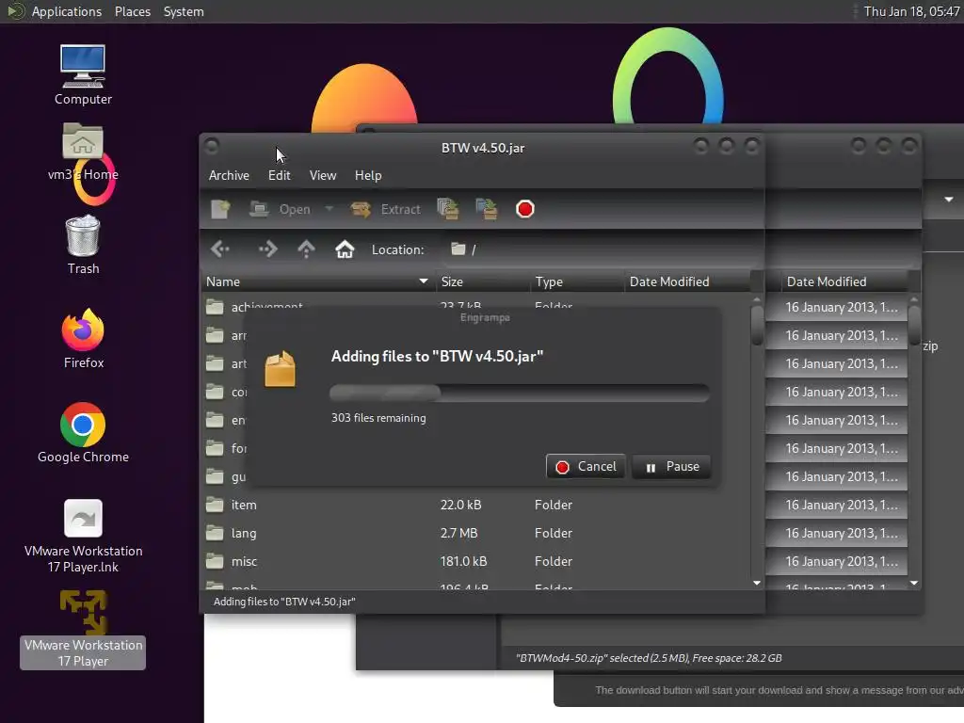964x723 pixels.
Task: Select the item folder row
Action: (x=476, y=505)
